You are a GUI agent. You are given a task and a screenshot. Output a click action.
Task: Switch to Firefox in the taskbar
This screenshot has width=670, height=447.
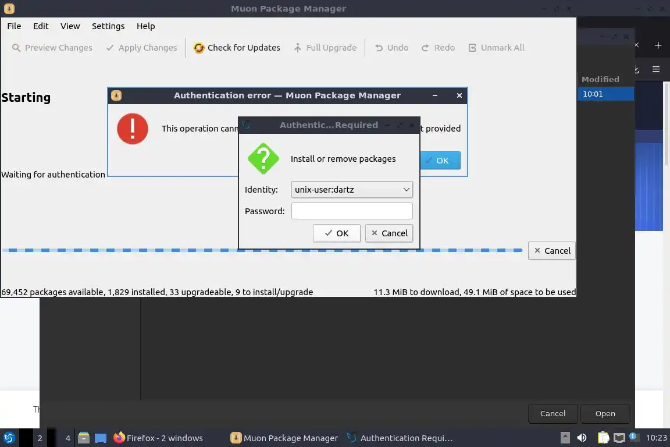(158, 438)
